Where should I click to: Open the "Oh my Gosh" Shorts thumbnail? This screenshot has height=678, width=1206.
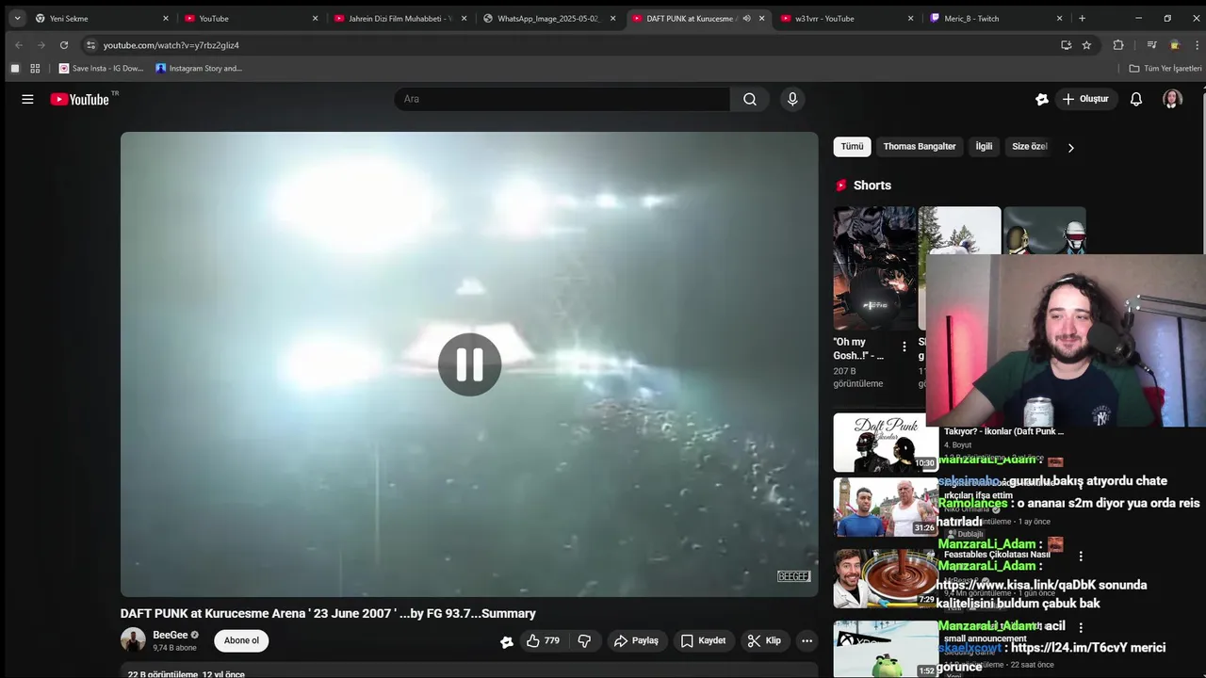tap(874, 268)
